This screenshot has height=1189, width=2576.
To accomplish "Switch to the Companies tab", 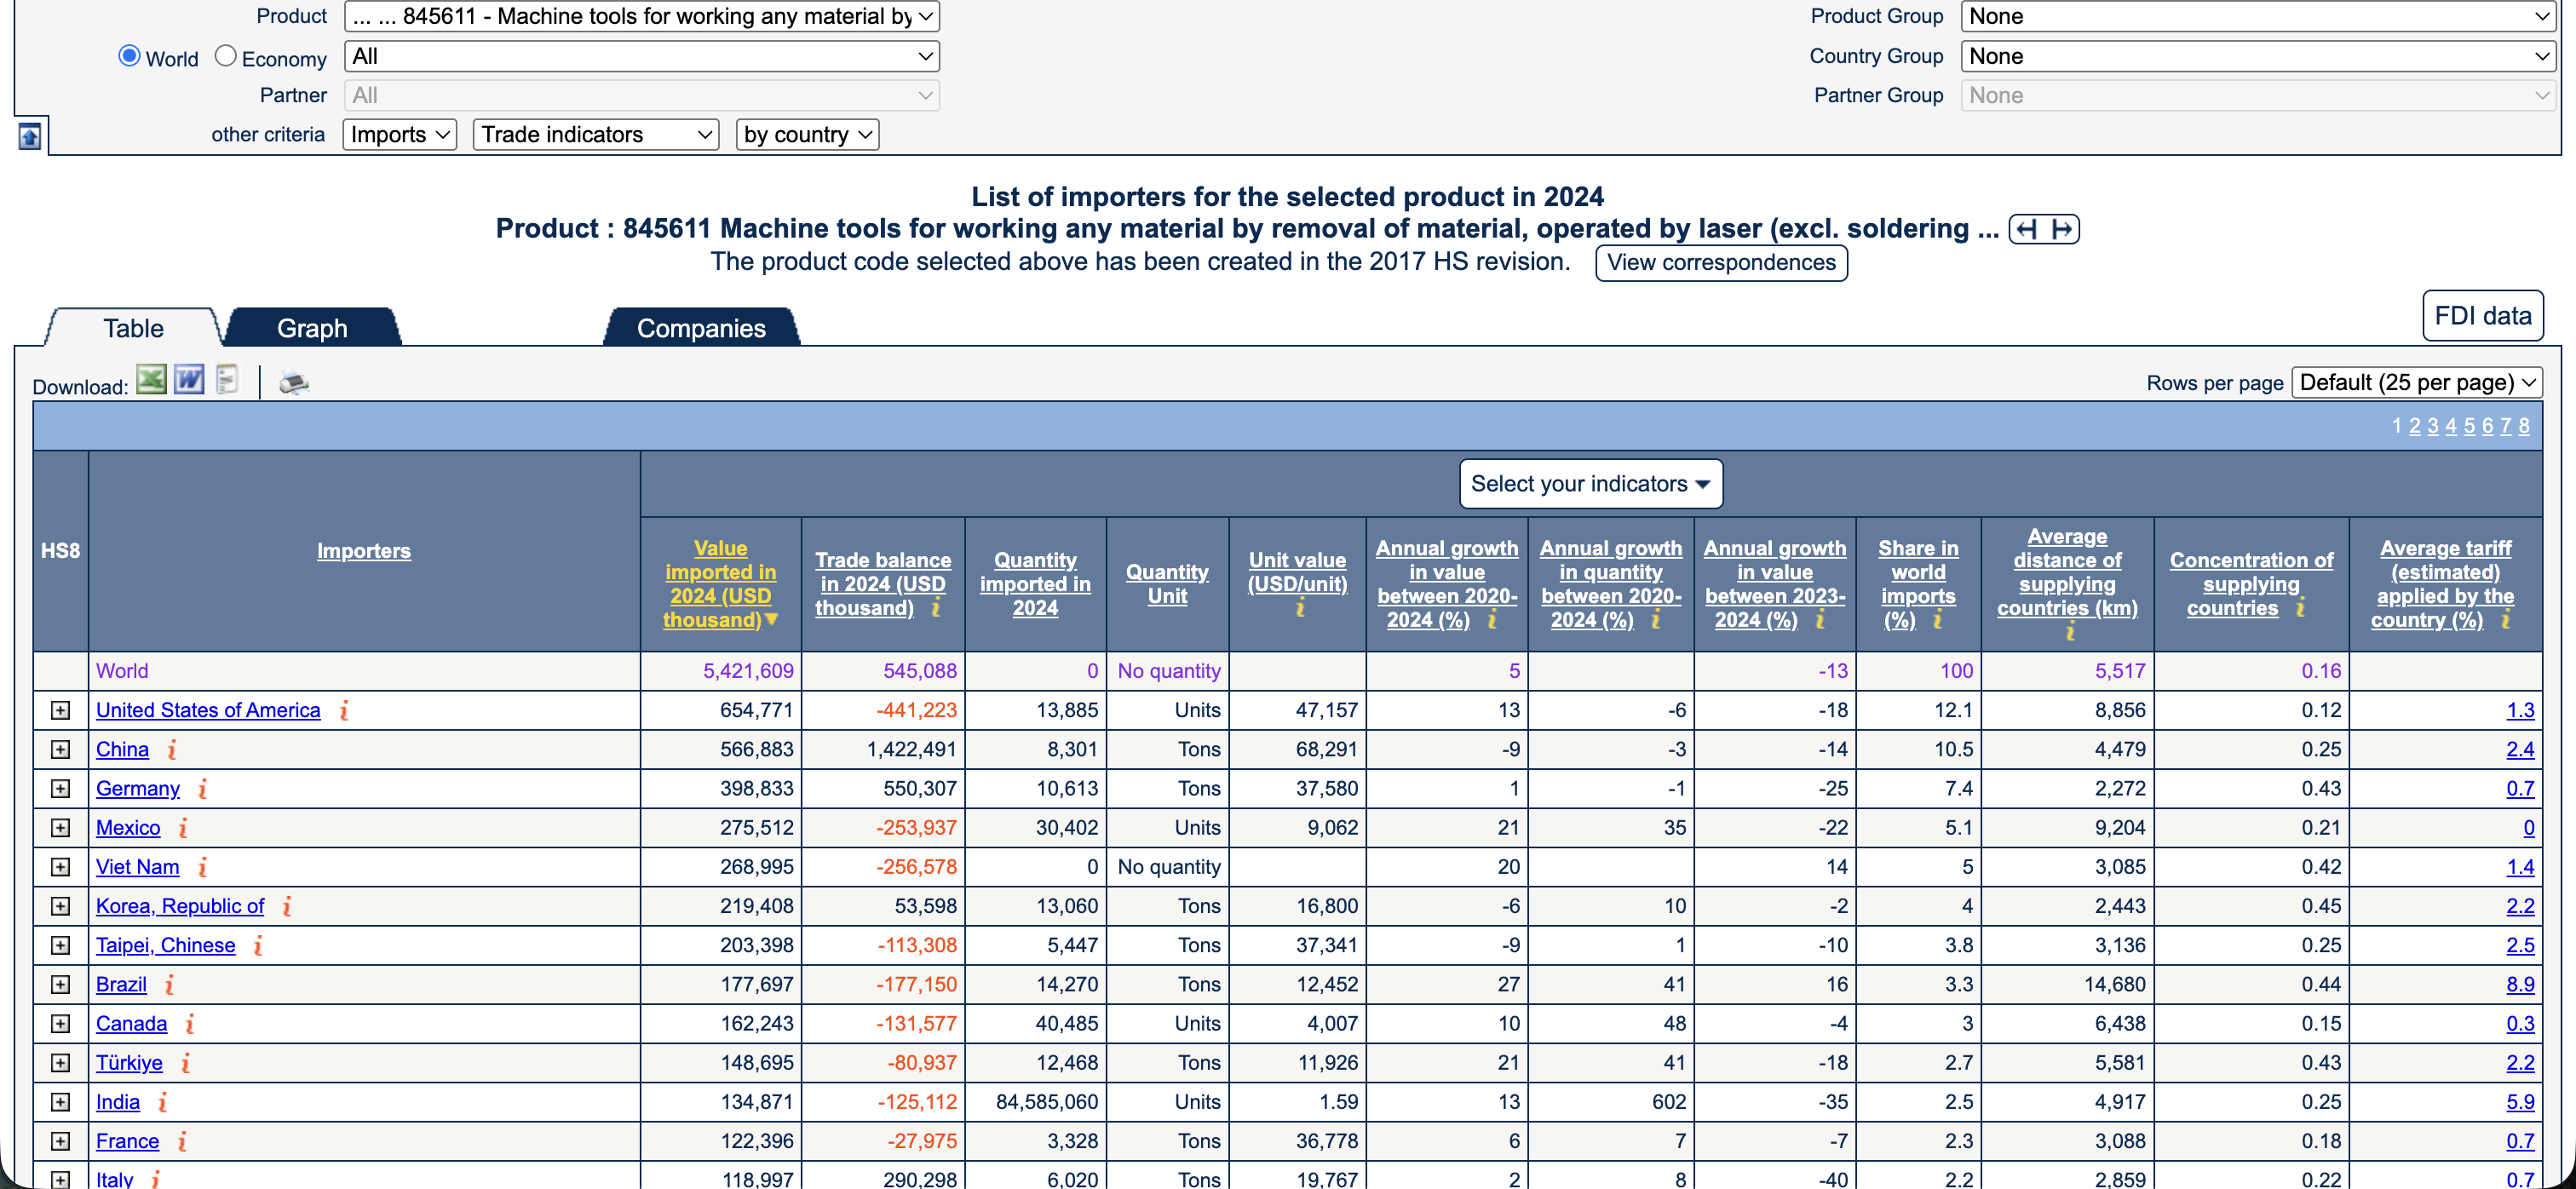I will pos(700,328).
